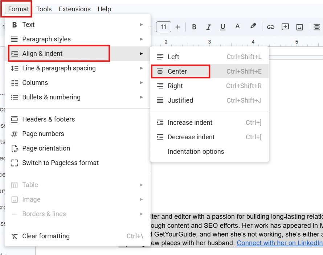323x255 pixels.
Task: Open Line & paragraph spacing submenu
Action: coord(77,68)
